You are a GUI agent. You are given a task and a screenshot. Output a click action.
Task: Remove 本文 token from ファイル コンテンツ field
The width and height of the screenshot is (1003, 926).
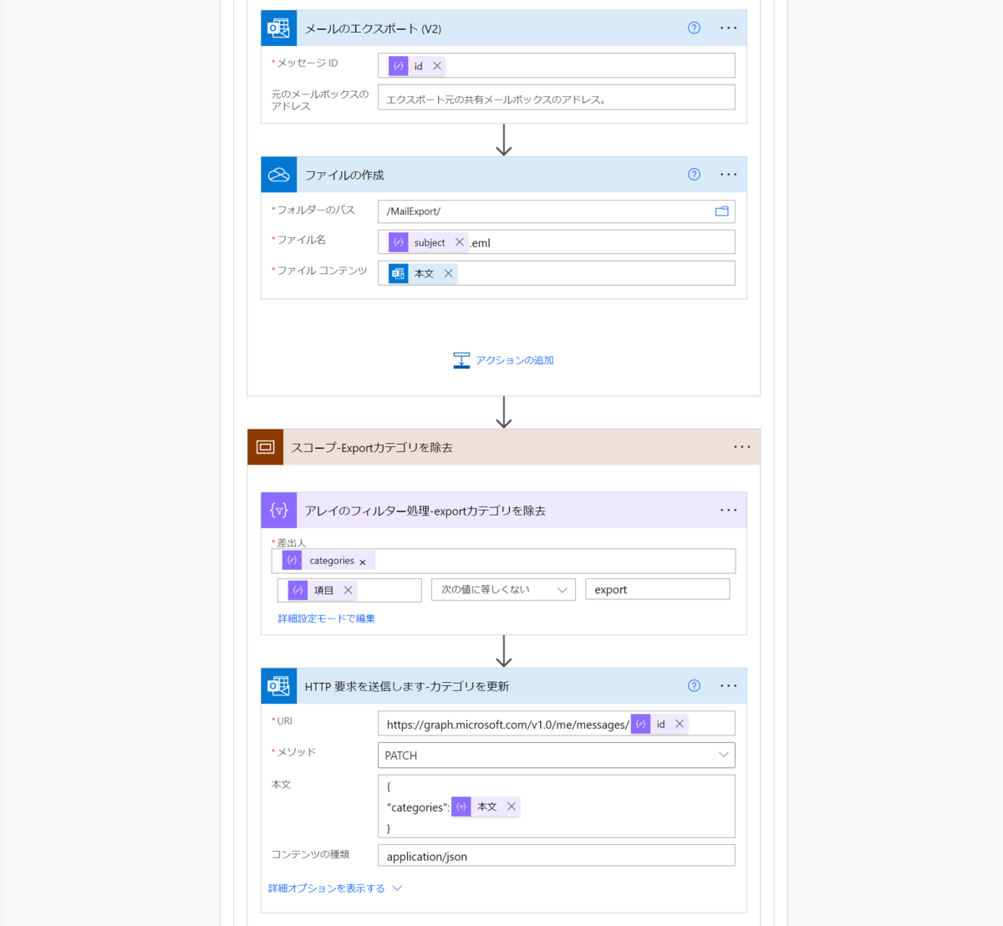(449, 273)
